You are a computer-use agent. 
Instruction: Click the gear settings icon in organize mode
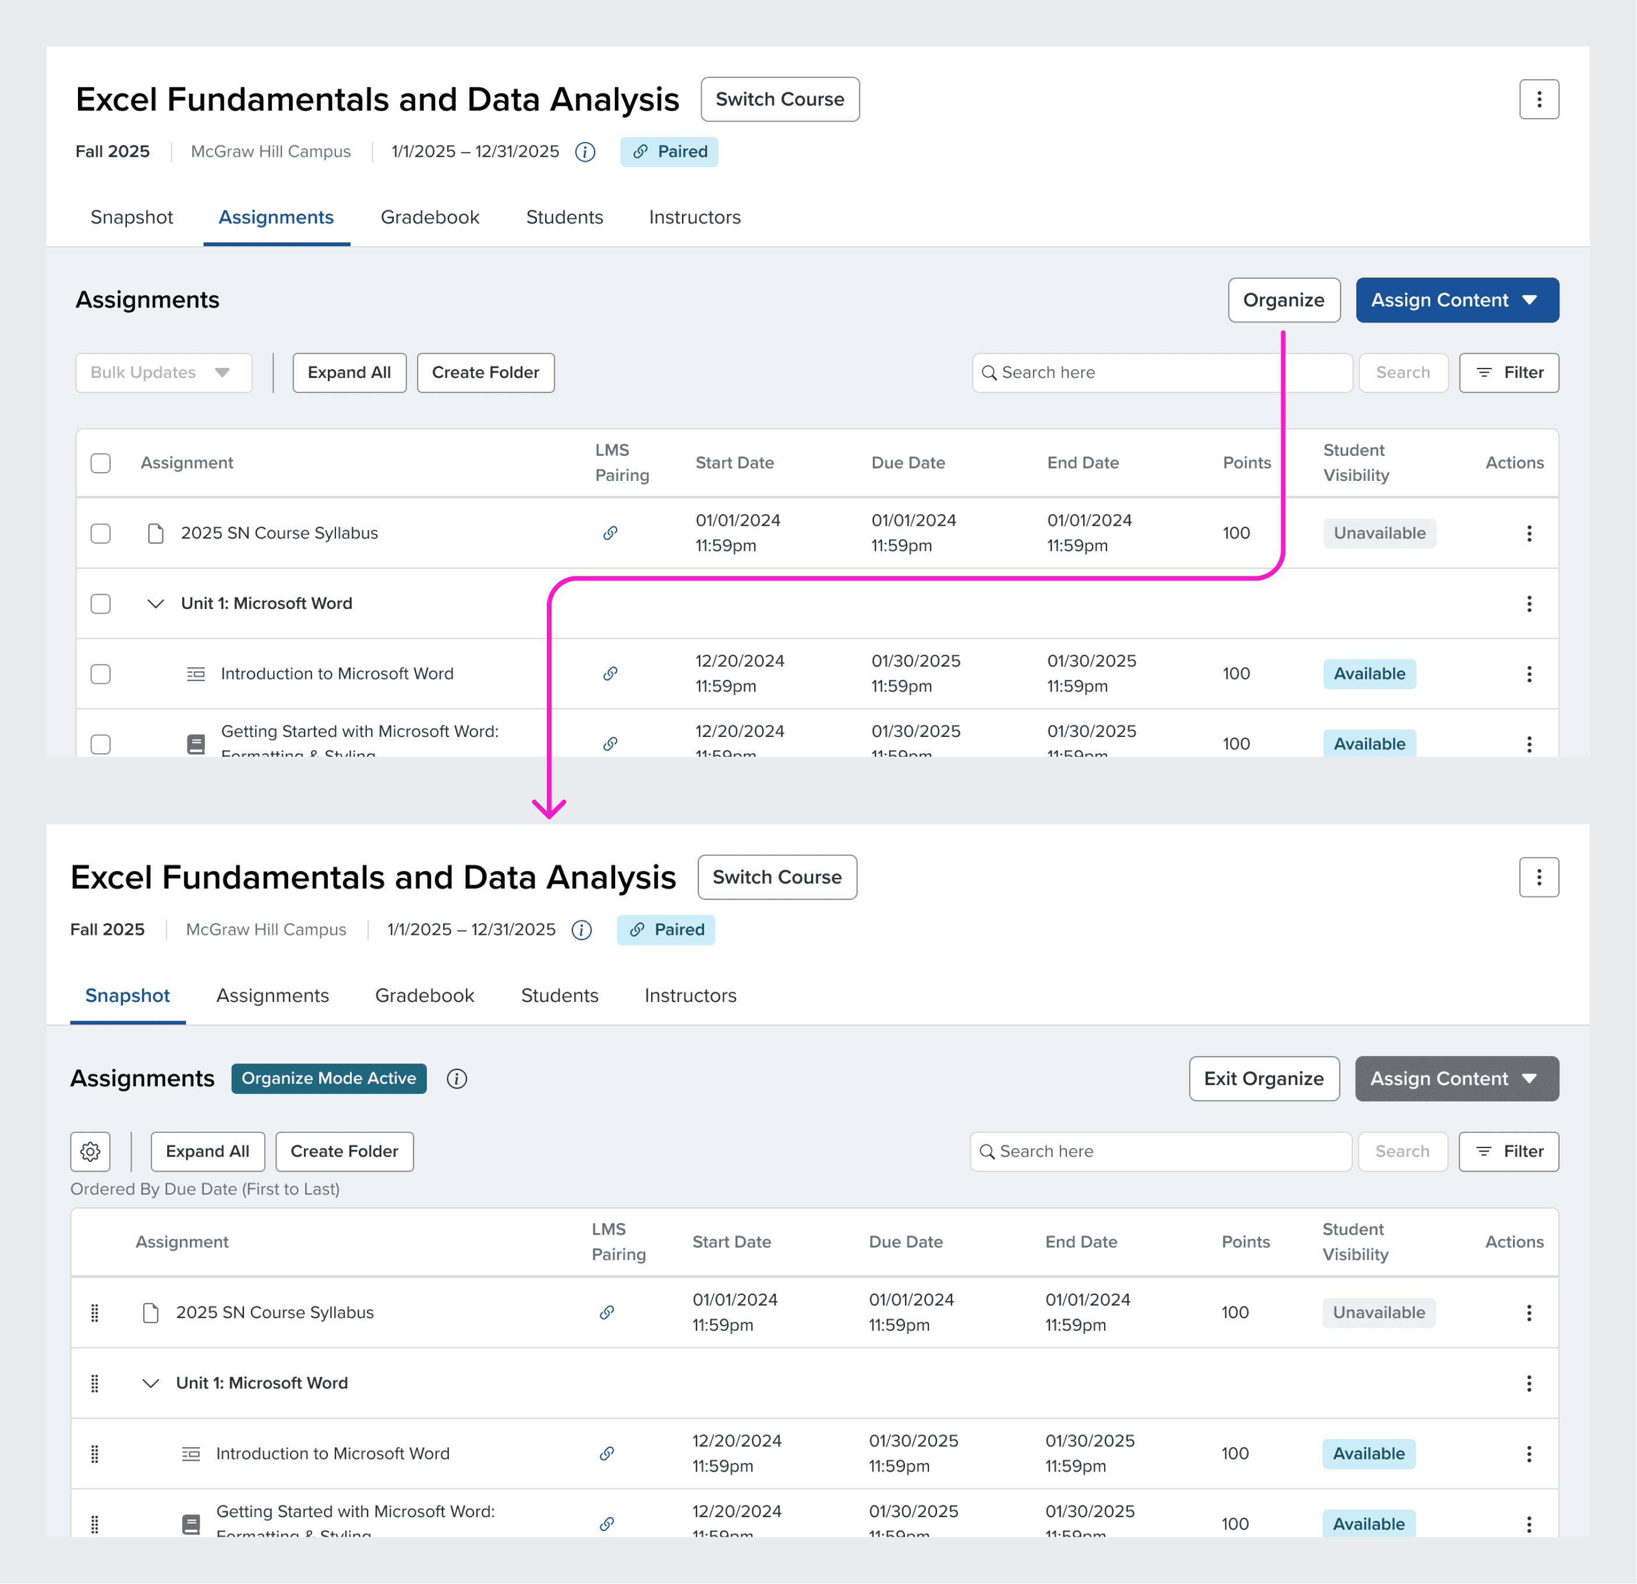point(90,1151)
